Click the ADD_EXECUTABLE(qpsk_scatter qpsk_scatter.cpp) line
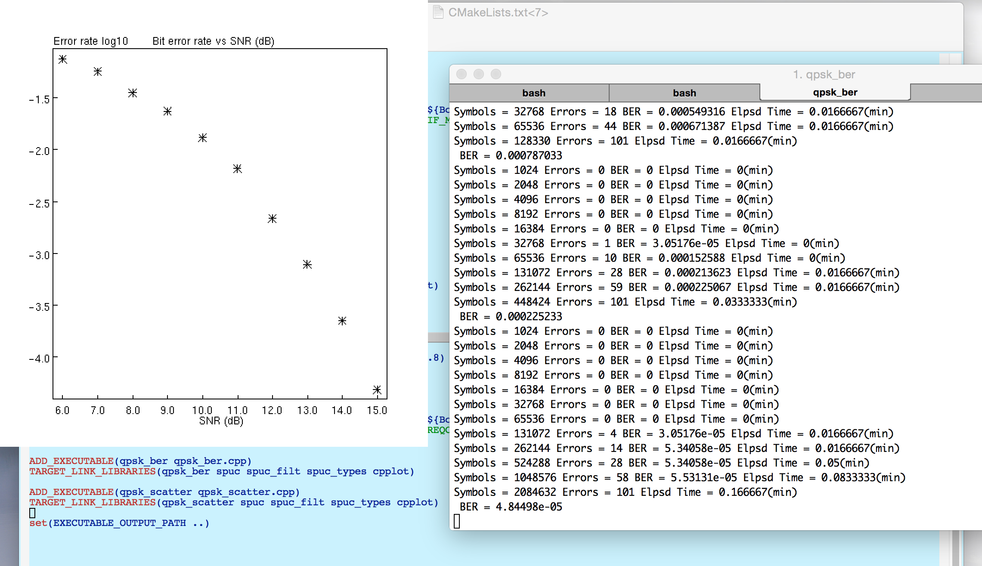The image size is (982, 566). [x=164, y=492]
